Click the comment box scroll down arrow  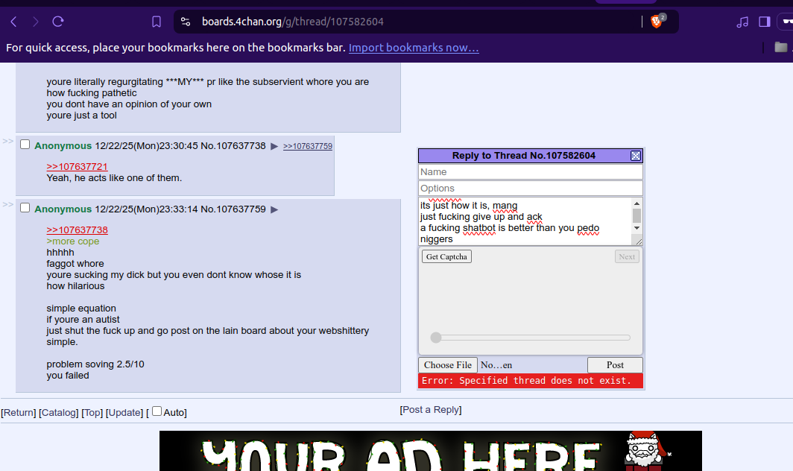636,228
